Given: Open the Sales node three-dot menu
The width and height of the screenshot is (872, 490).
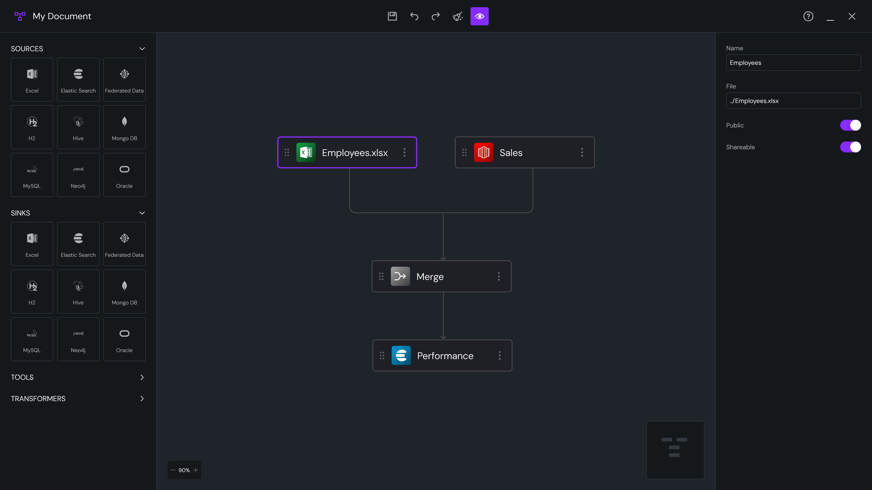Looking at the screenshot, I should [582, 152].
